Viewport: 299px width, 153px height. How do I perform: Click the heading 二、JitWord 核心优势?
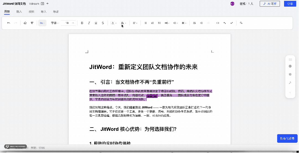(133, 129)
